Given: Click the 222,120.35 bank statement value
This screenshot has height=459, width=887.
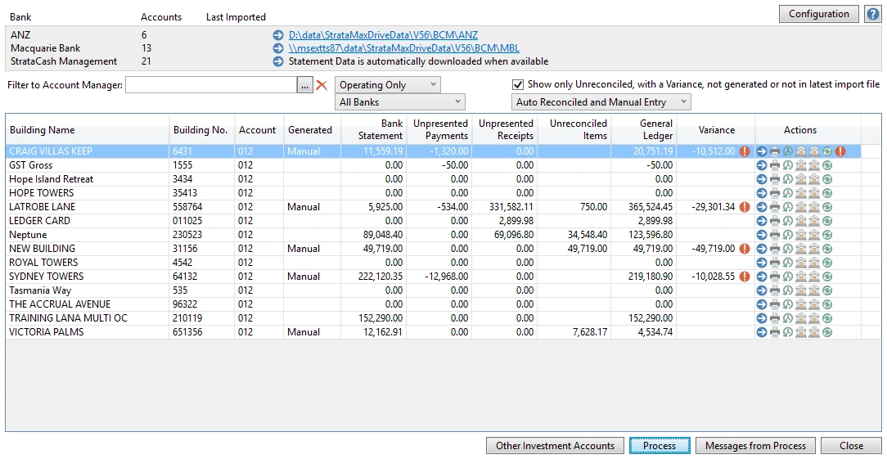Looking at the screenshot, I should coord(379,277).
